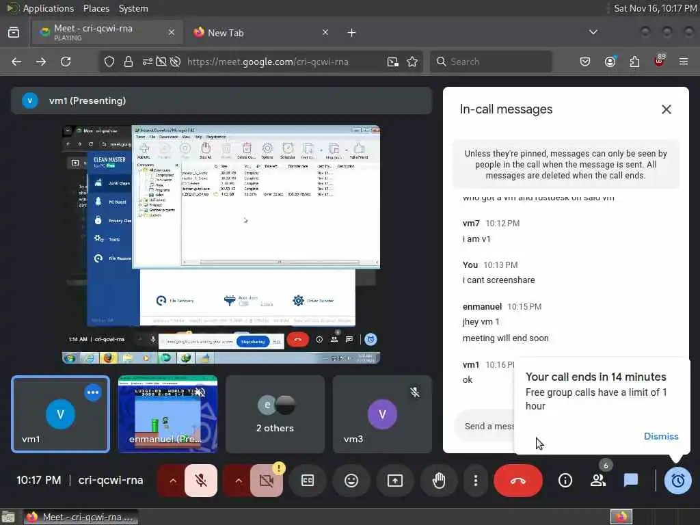Screen dimensions: 700x525
Task: Click the blocked camera permission icon
Action: coord(161,62)
